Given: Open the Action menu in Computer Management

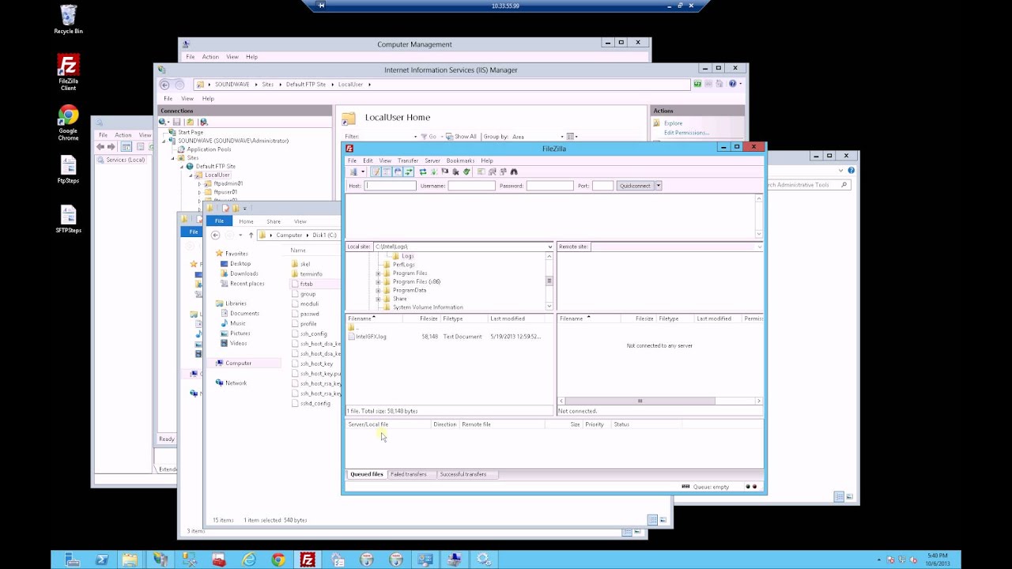Looking at the screenshot, I should 210,57.
